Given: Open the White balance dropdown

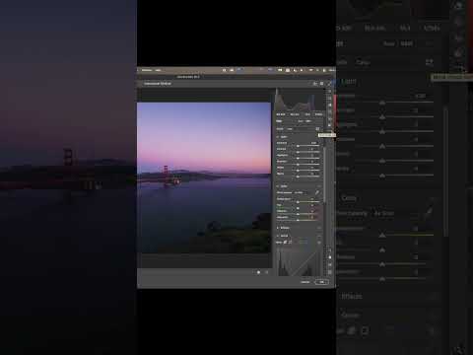Looking at the screenshot, I should click(299, 192).
